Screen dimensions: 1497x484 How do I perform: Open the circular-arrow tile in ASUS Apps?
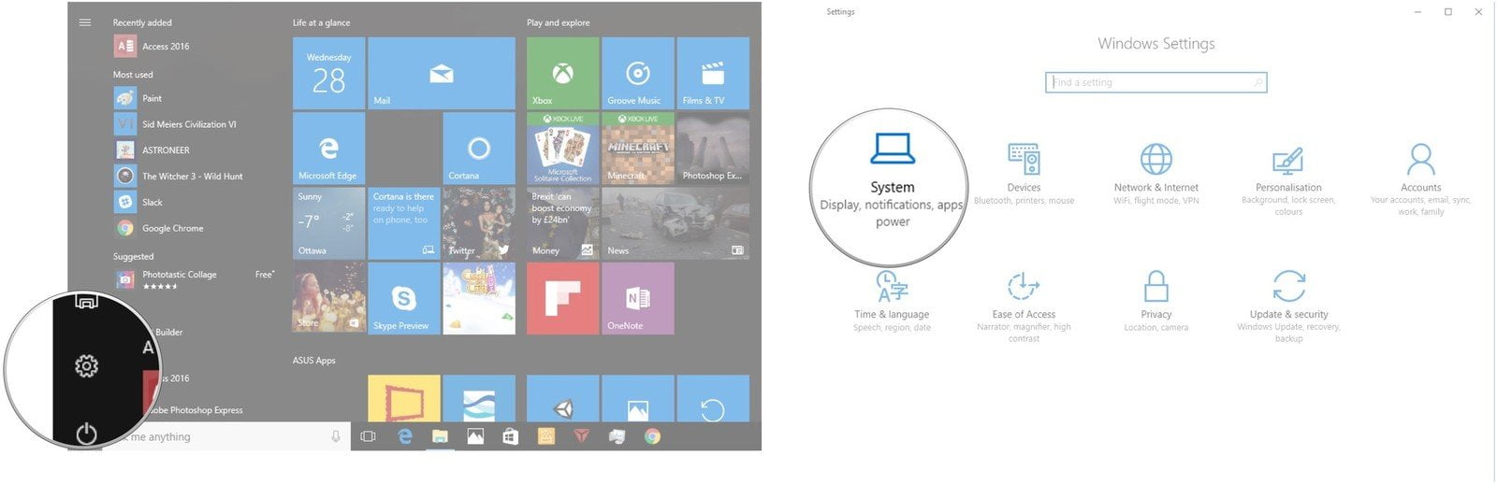coord(713,398)
